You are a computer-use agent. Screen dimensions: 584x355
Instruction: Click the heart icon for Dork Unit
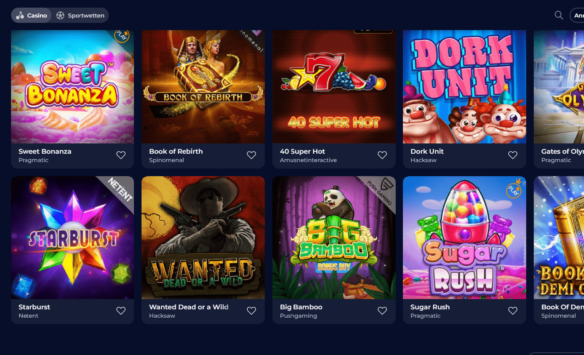click(513, 155)
